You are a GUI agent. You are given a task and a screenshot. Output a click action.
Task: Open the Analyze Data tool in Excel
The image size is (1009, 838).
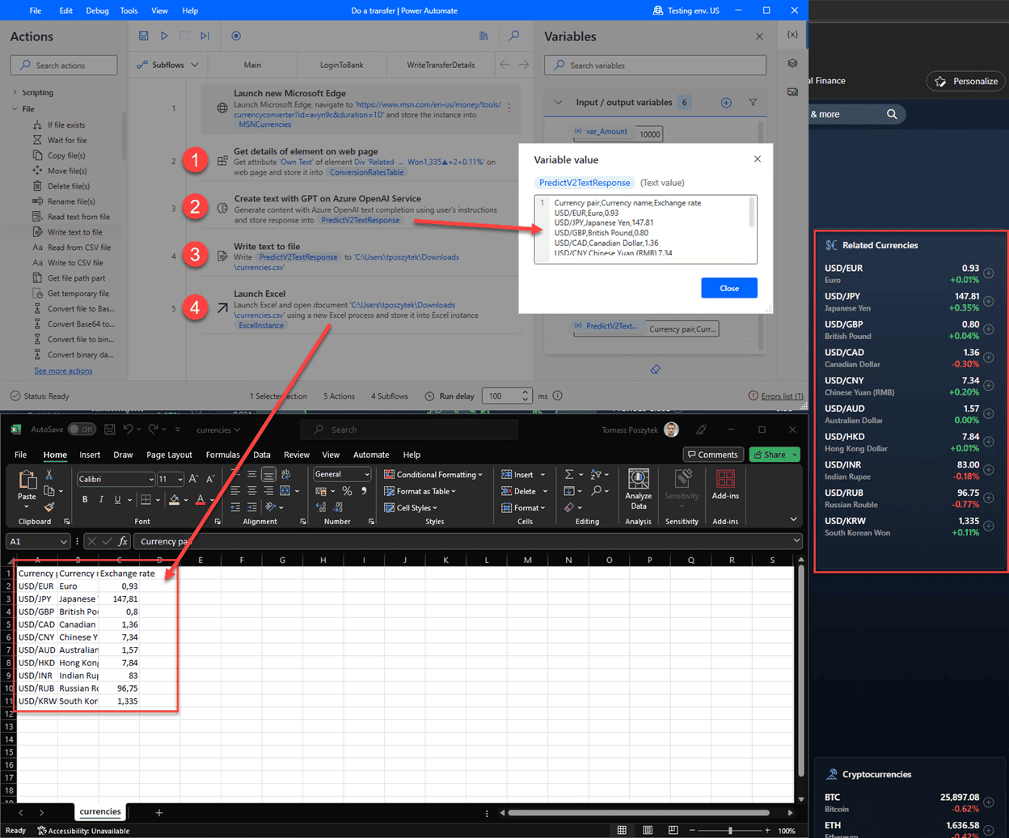(638, 489)
